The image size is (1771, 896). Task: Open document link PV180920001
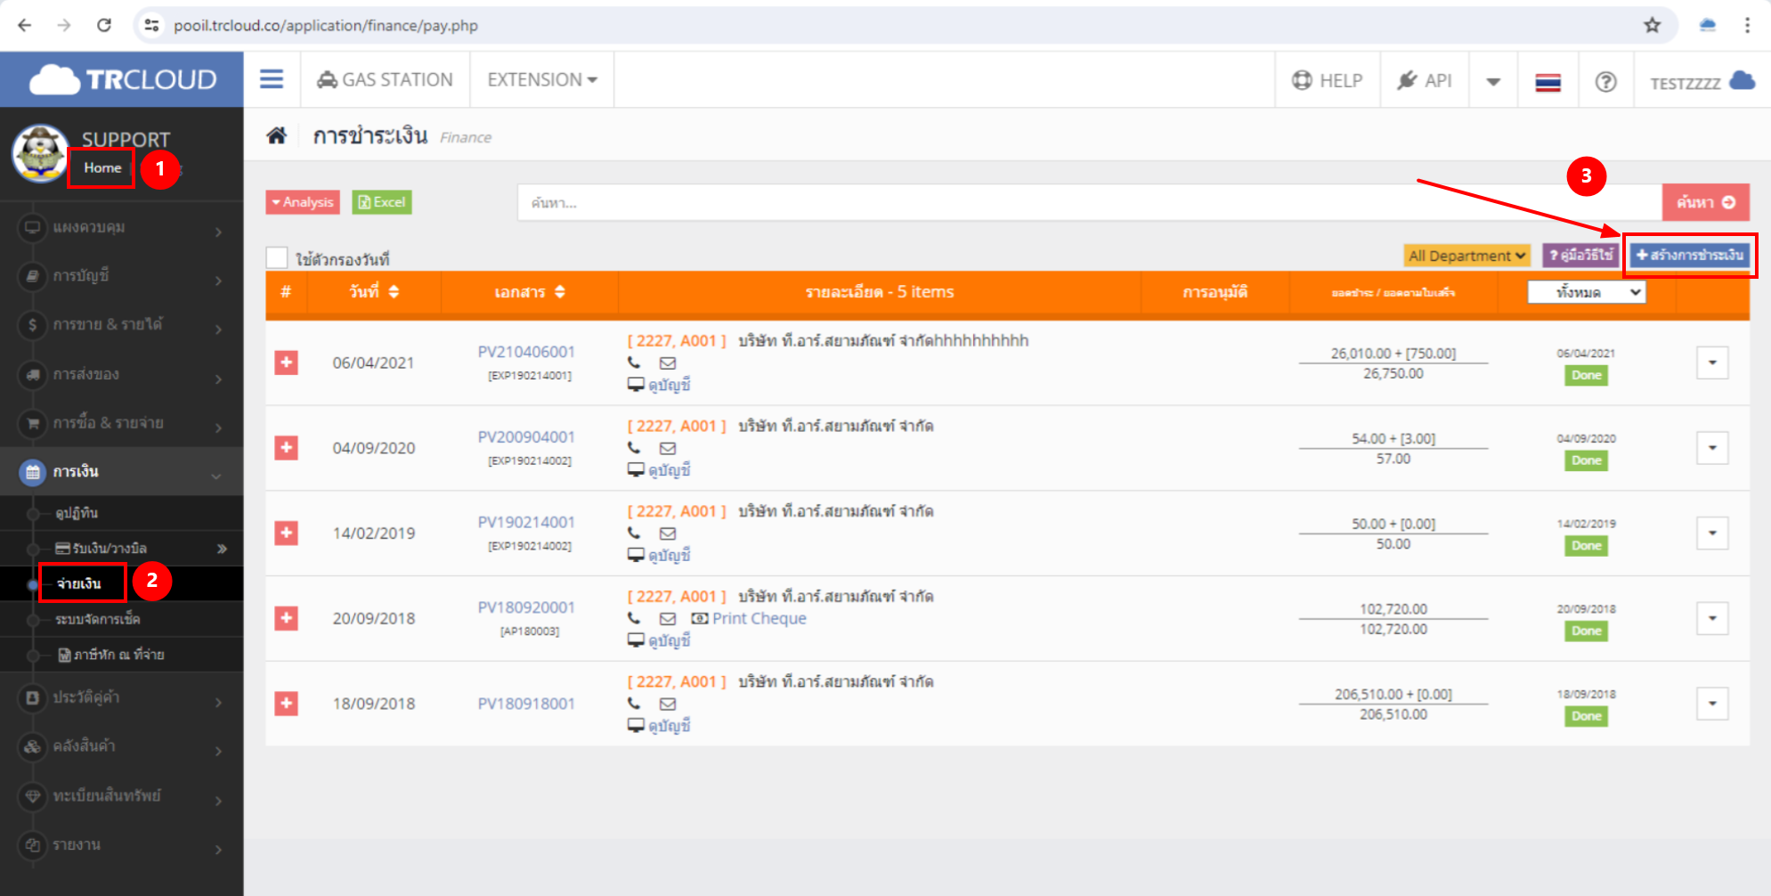[526, 607]
